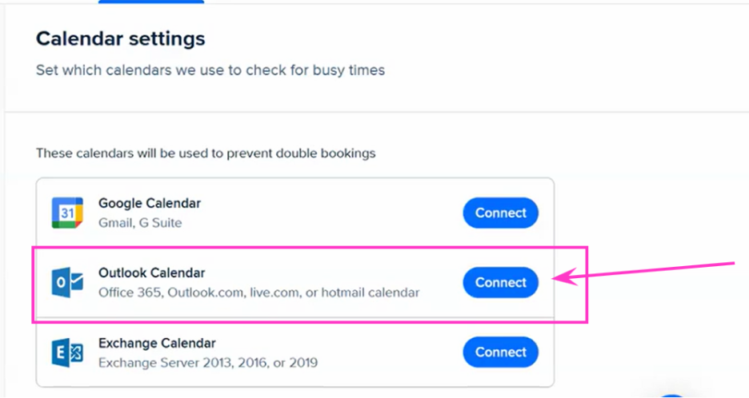Click "Set which calendars we use" subtitle
The image size is (749, 398).
pyautogui.click(x=210, y=70)
